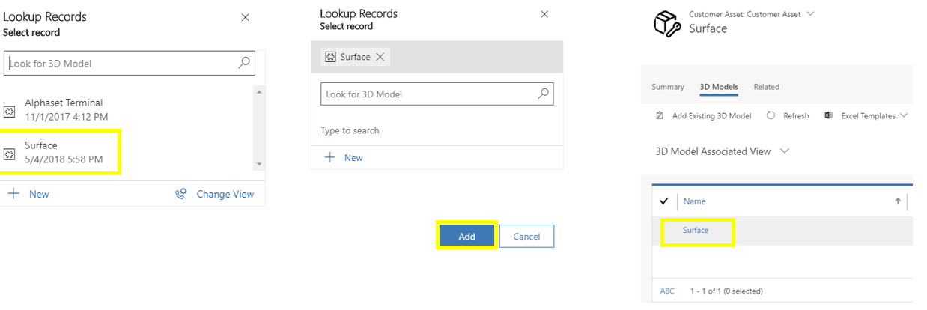Click the Add button
This screenshot has width=927, height=310.
(x=466, y=236)
